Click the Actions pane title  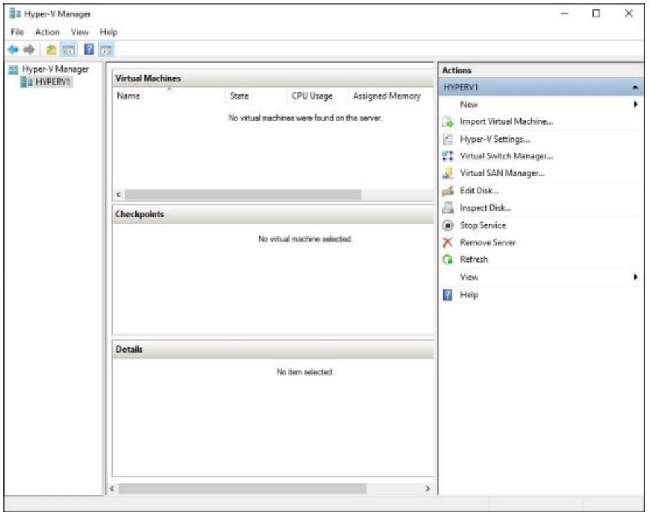[456, 71]
